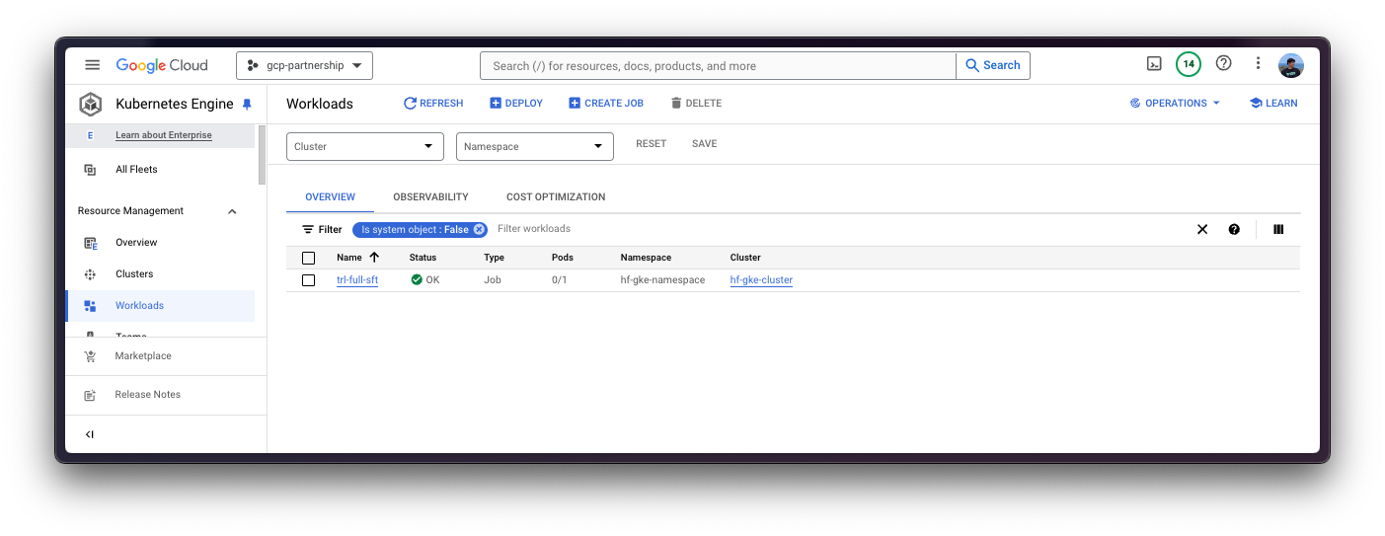Sort by Name ascending arrow
This screenshot has width=1385, height=536.
click(374, 257)
